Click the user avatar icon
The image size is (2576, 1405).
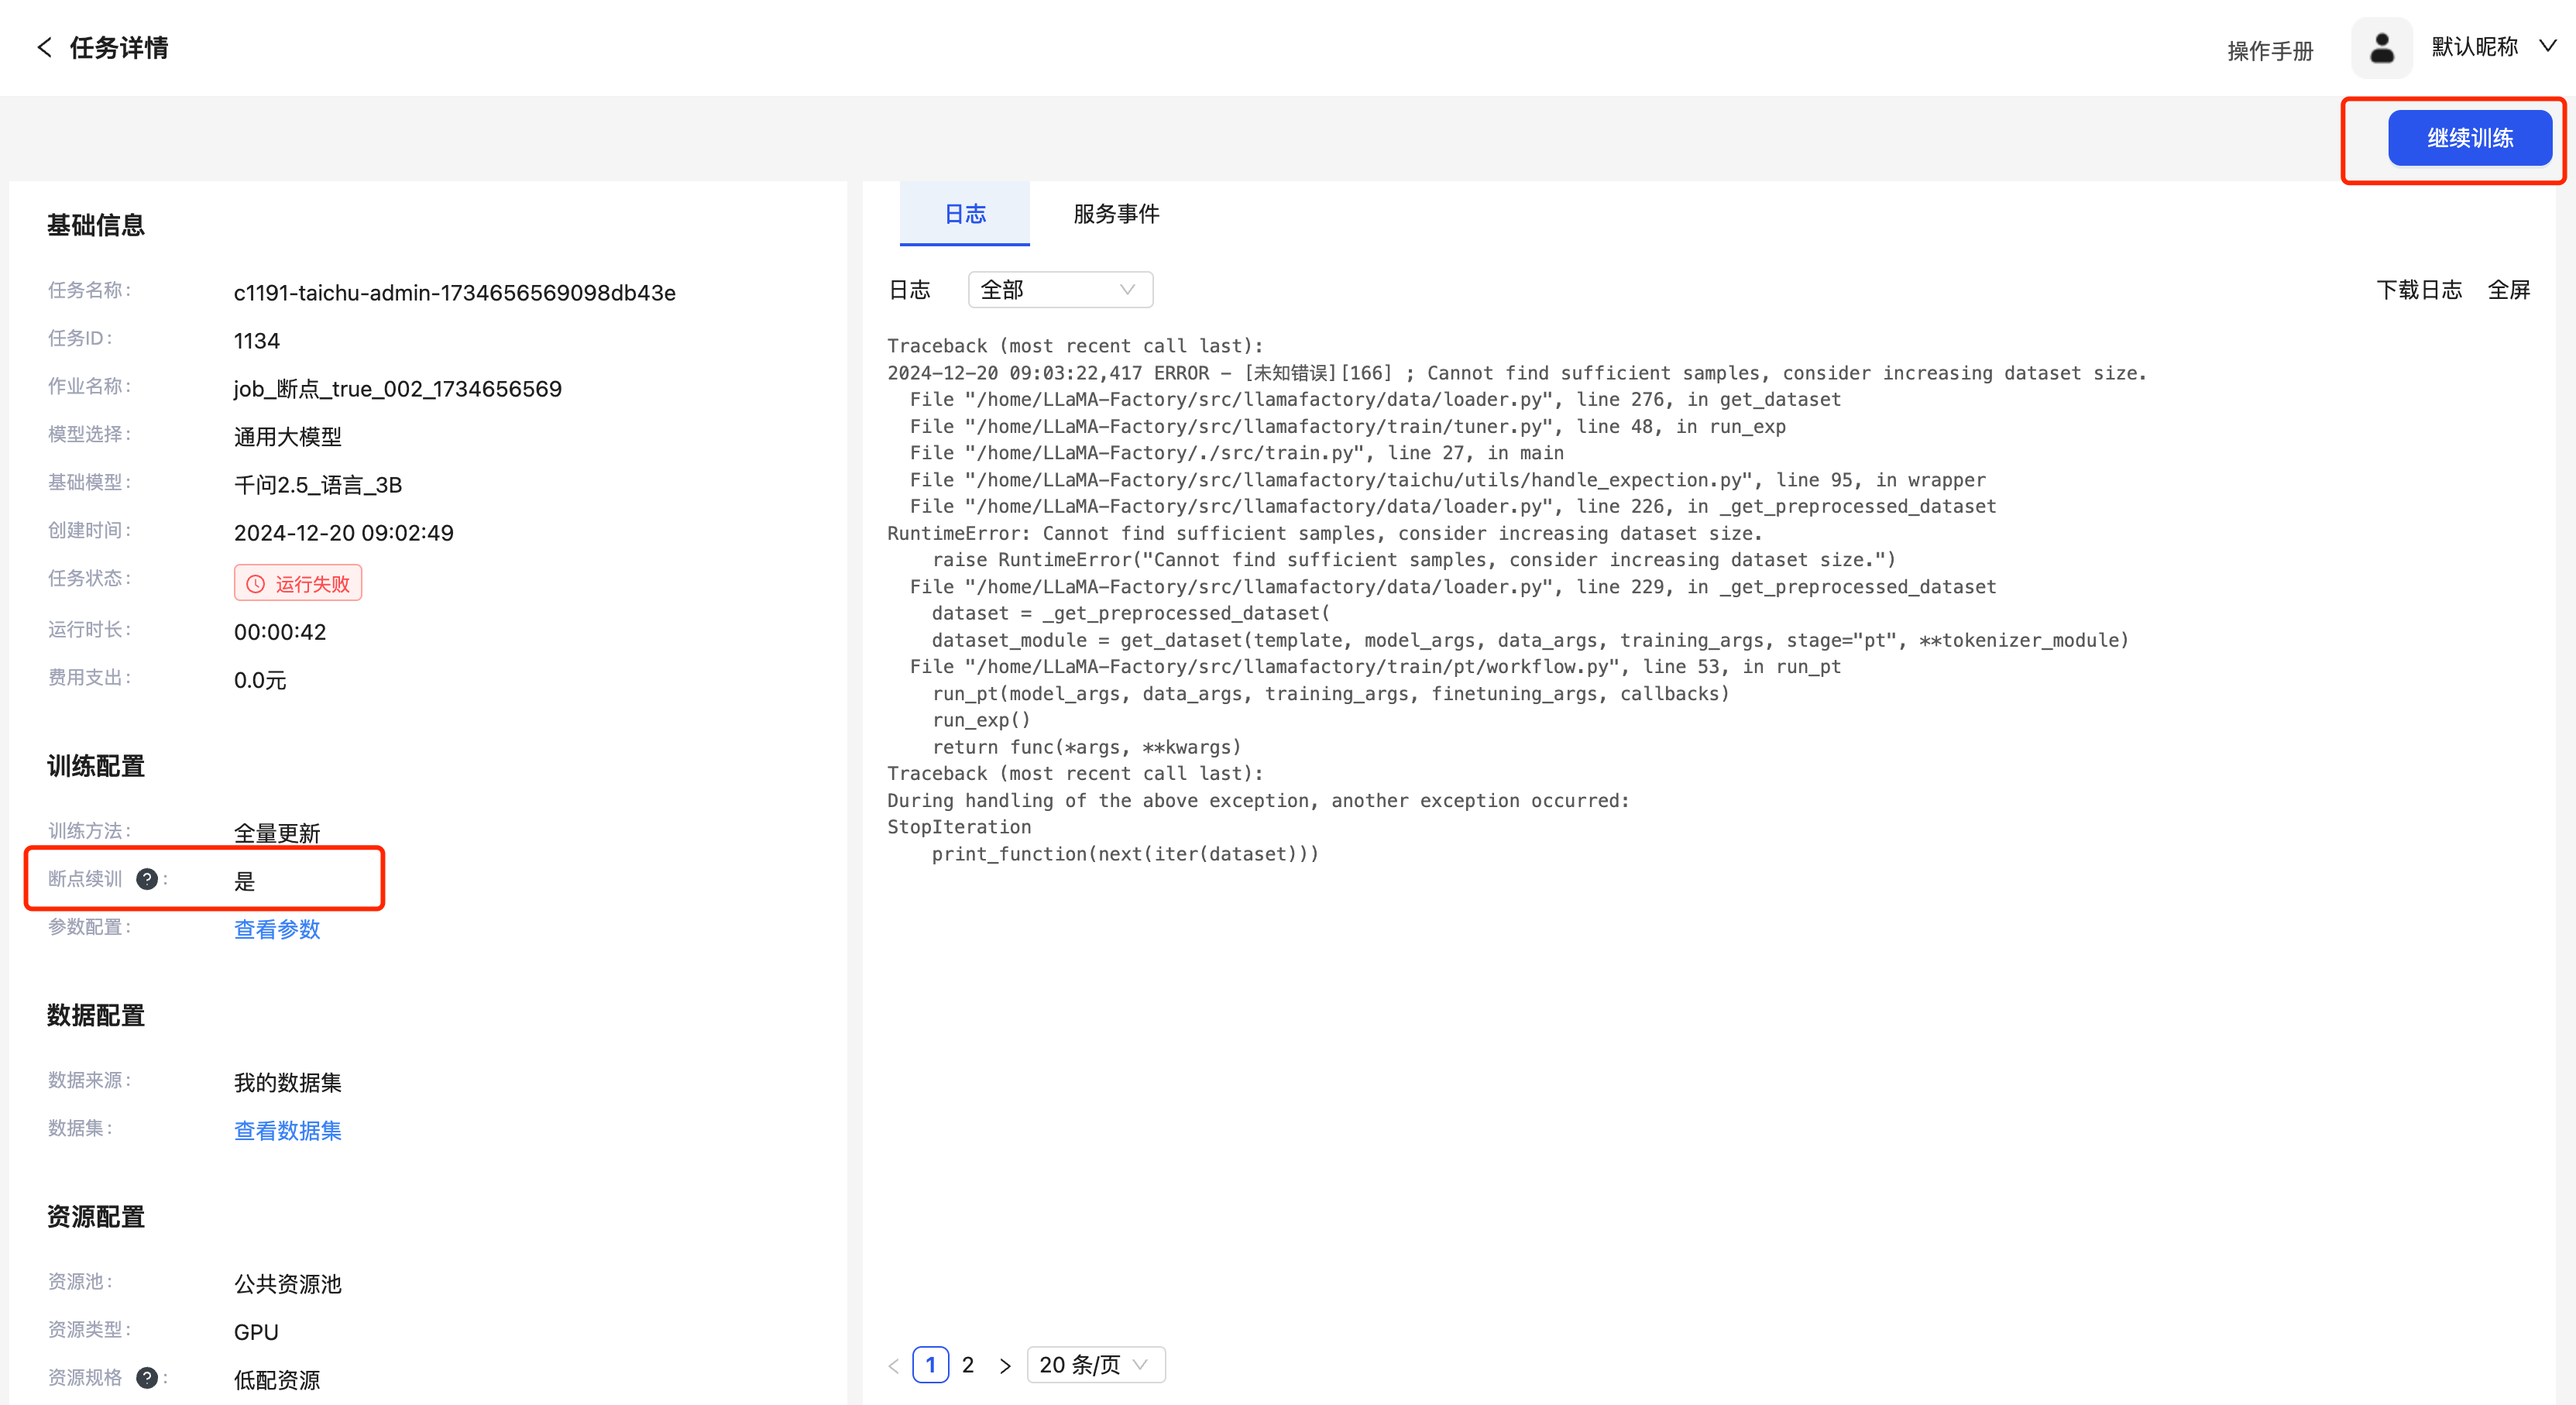click(x=2381, y=48)
